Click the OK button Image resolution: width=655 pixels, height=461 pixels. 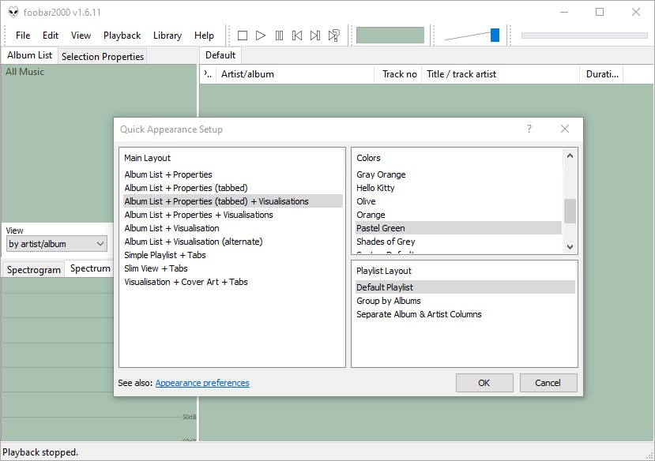(484, 383)
